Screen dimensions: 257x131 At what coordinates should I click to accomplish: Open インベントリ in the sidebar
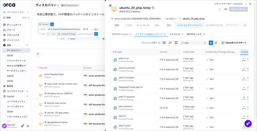click(13, 40)
